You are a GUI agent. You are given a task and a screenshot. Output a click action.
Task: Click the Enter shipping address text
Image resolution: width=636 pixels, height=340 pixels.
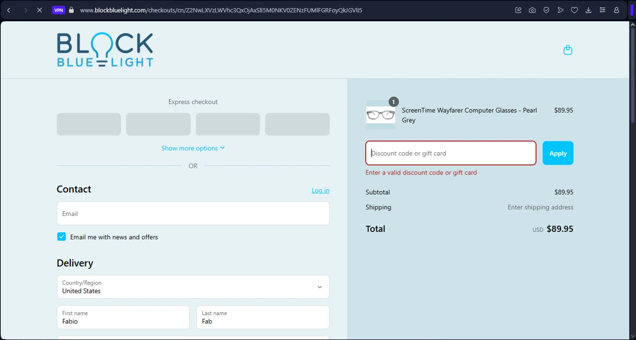click(x=541, y=207)
